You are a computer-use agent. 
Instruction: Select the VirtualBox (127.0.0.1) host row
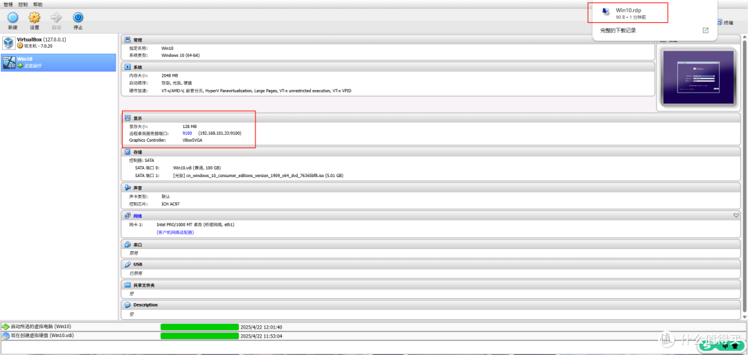point(58,43)
